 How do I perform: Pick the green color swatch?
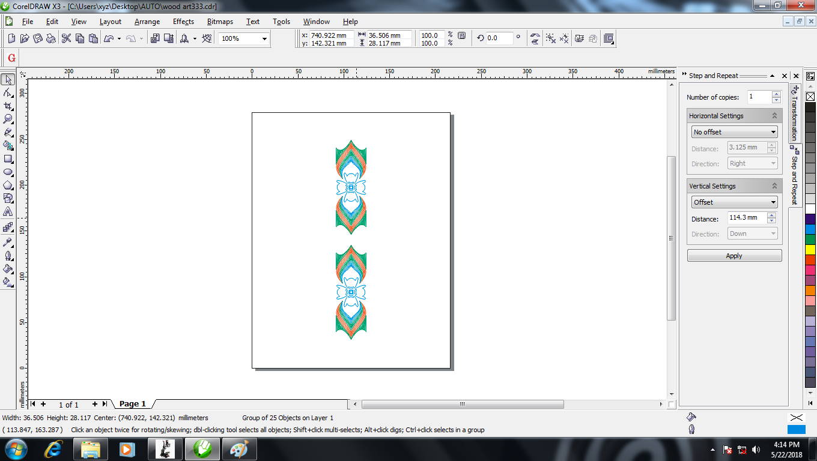click(x=810, y=240)
